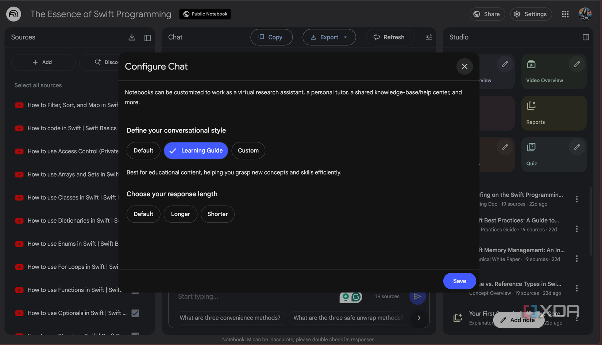This screenshot has width=602, height=345.
Task: Generate Reports from the Studio panel
Action: pyautogui.click(x=553, y=113)
